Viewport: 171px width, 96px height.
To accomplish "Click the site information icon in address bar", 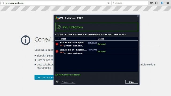I will [x=3, y=3].
